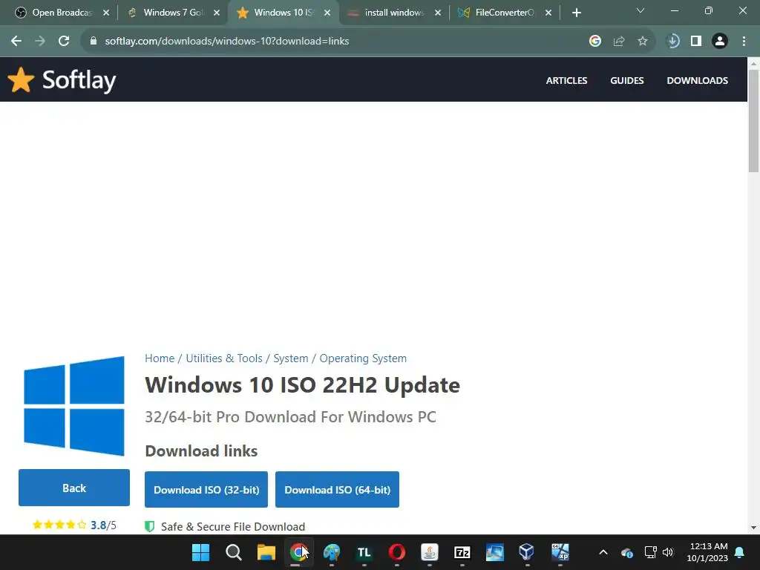Open the notification bell
Image resolution: width=760 pixels, height=570 pixels.
740,552
